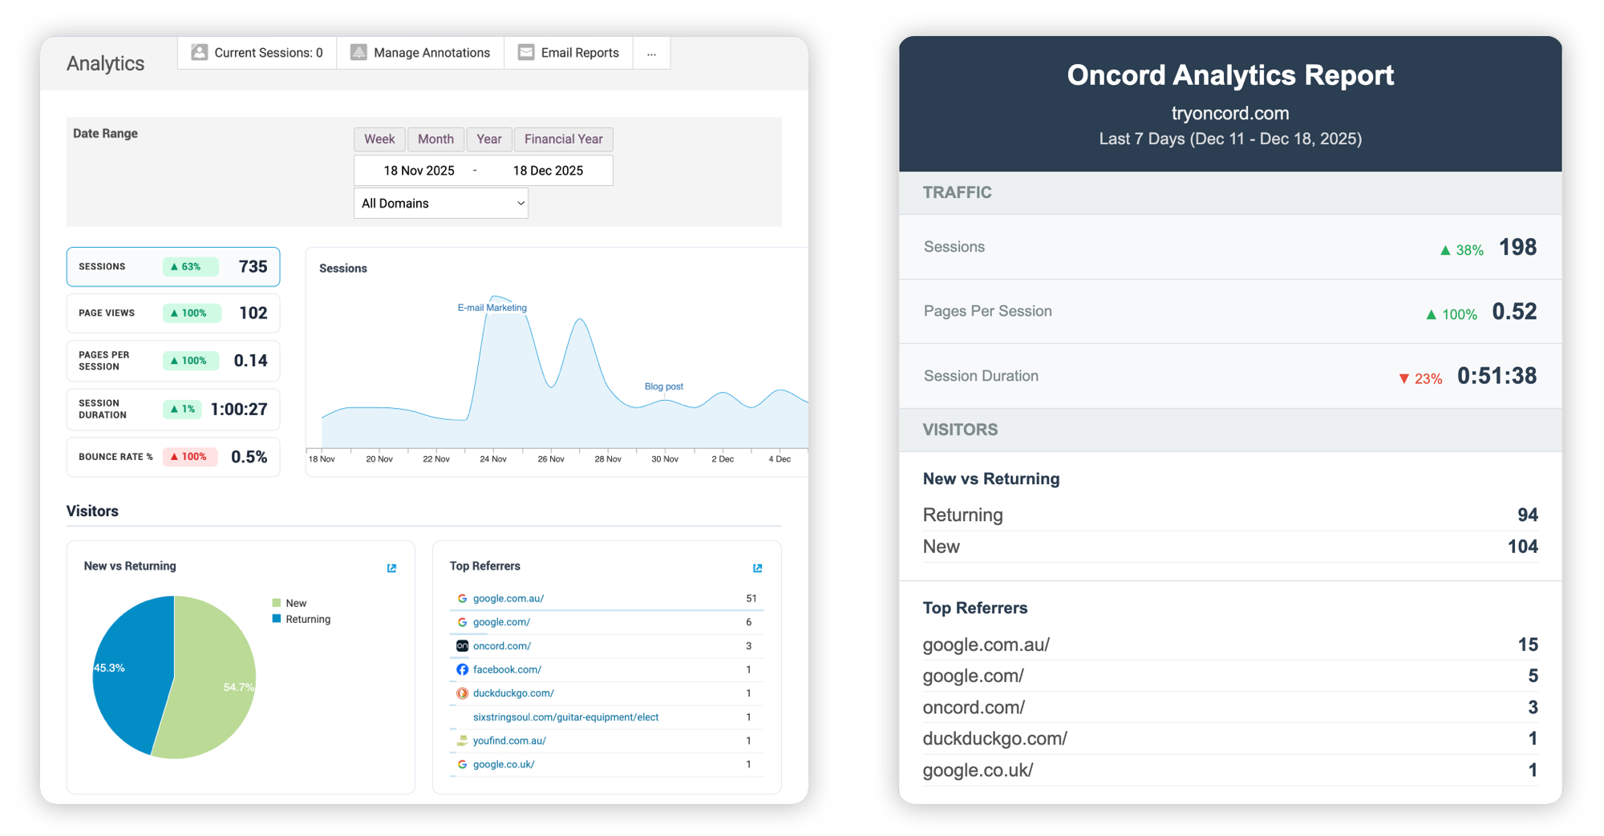
Task: Click the Email Reports envelope icon
Action: 526,53
